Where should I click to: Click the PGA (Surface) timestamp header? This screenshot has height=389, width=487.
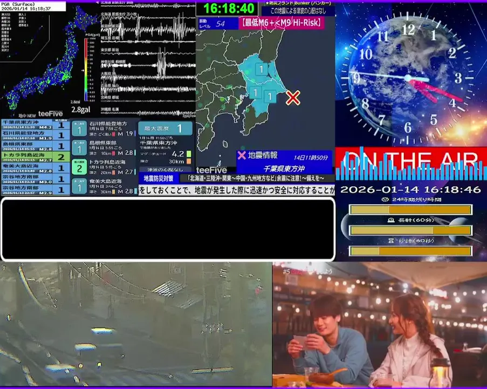33,6
